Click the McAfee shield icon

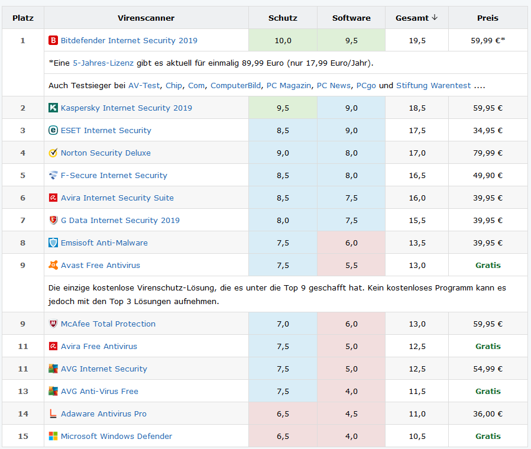tap(52, 324)
